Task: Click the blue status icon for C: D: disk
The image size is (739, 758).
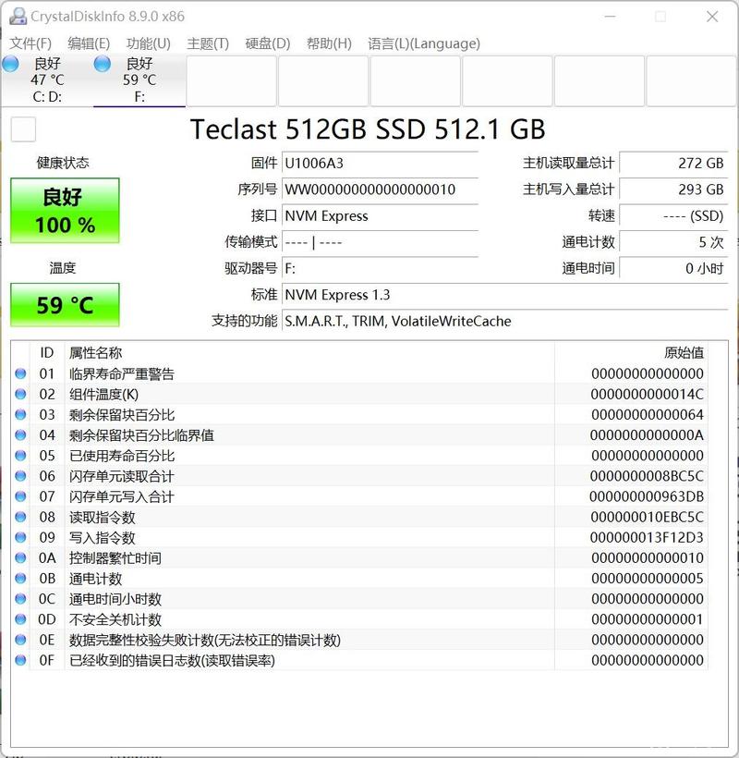Action: pos(11,64)
